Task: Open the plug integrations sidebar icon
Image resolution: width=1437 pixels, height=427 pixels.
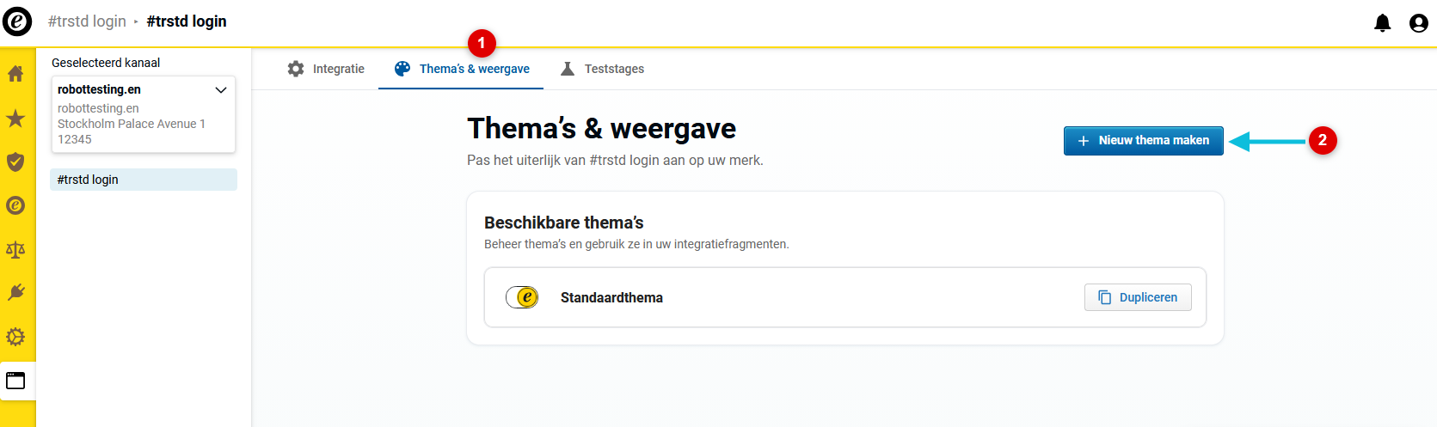Action: click(15, 293)
